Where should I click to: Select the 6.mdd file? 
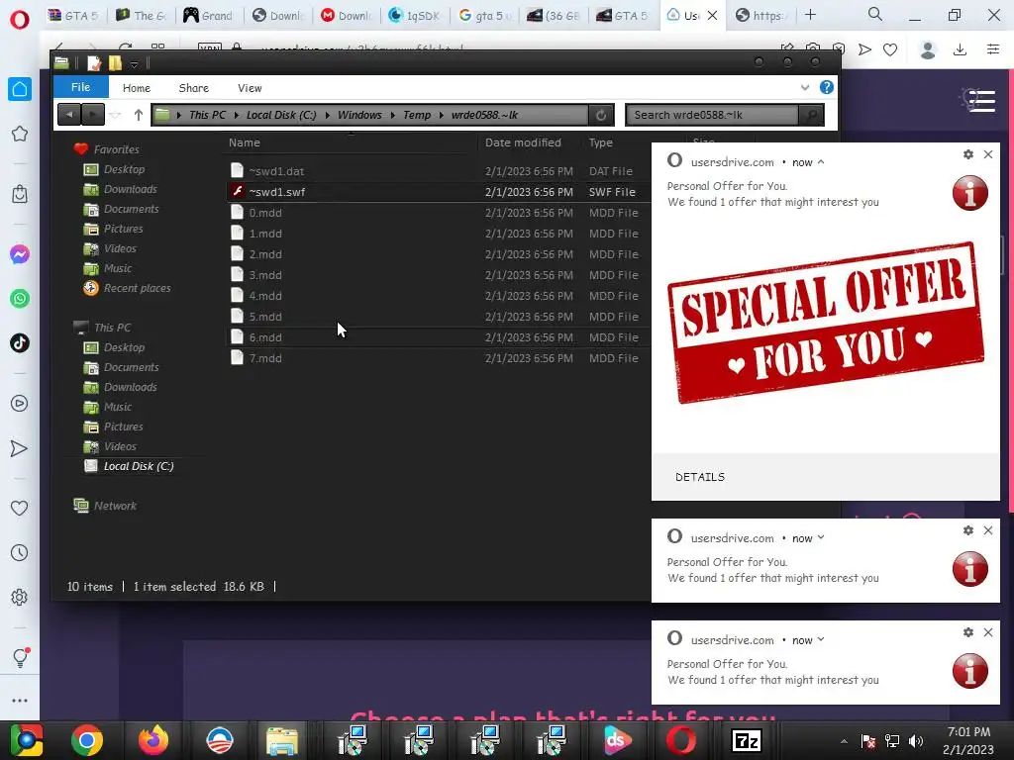[265, 337]
